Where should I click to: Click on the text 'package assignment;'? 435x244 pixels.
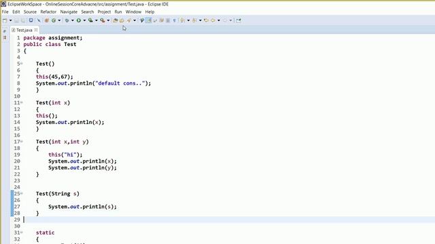53,38
